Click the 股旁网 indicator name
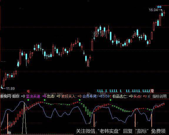This screenshot has width=169, height=135. 6,96
